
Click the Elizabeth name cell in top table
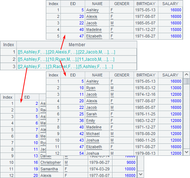[97, 36]
